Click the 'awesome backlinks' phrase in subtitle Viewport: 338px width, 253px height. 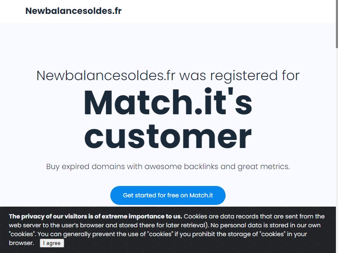point(181,167)
